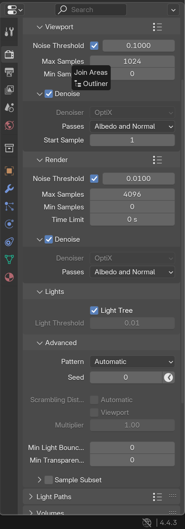Toggle Scrambling Distance Automatic checkbox
185x529 pixels.
94,400
